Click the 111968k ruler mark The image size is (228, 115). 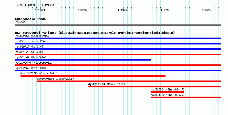pos(40,10)
